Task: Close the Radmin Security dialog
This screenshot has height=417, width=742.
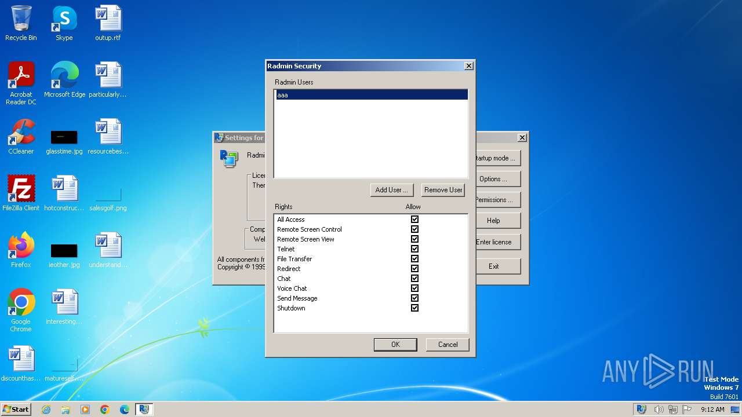Action: click(469, 66)
